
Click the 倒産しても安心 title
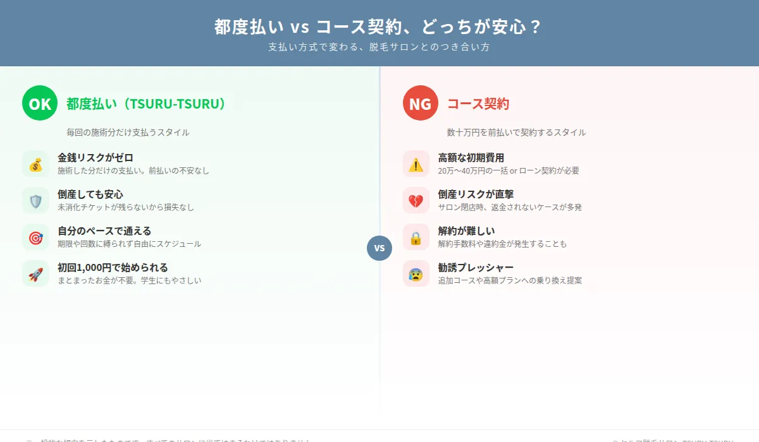(x=90, y=194)
